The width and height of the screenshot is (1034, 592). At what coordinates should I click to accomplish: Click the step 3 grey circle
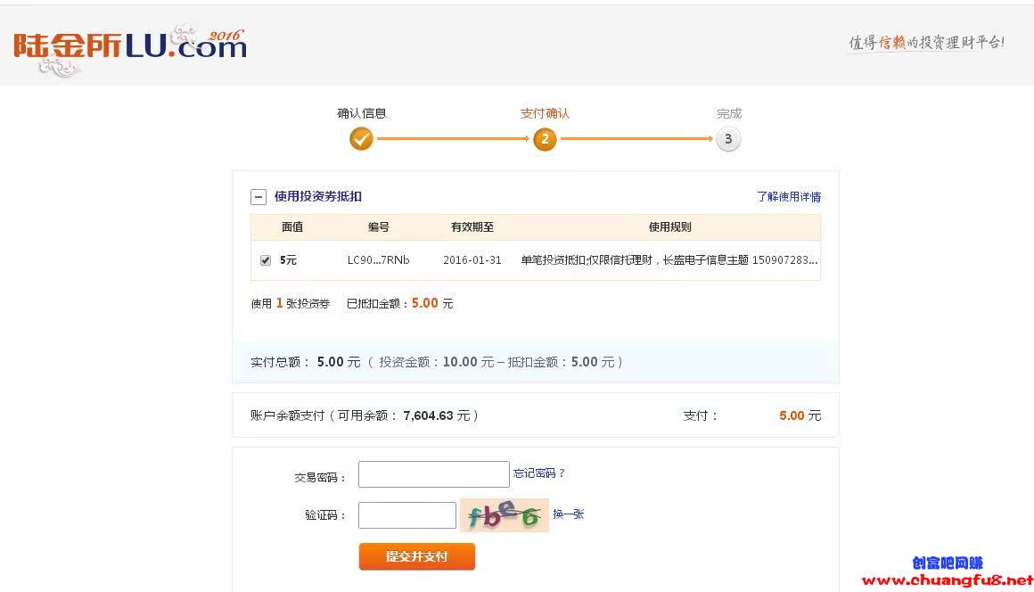728,139
